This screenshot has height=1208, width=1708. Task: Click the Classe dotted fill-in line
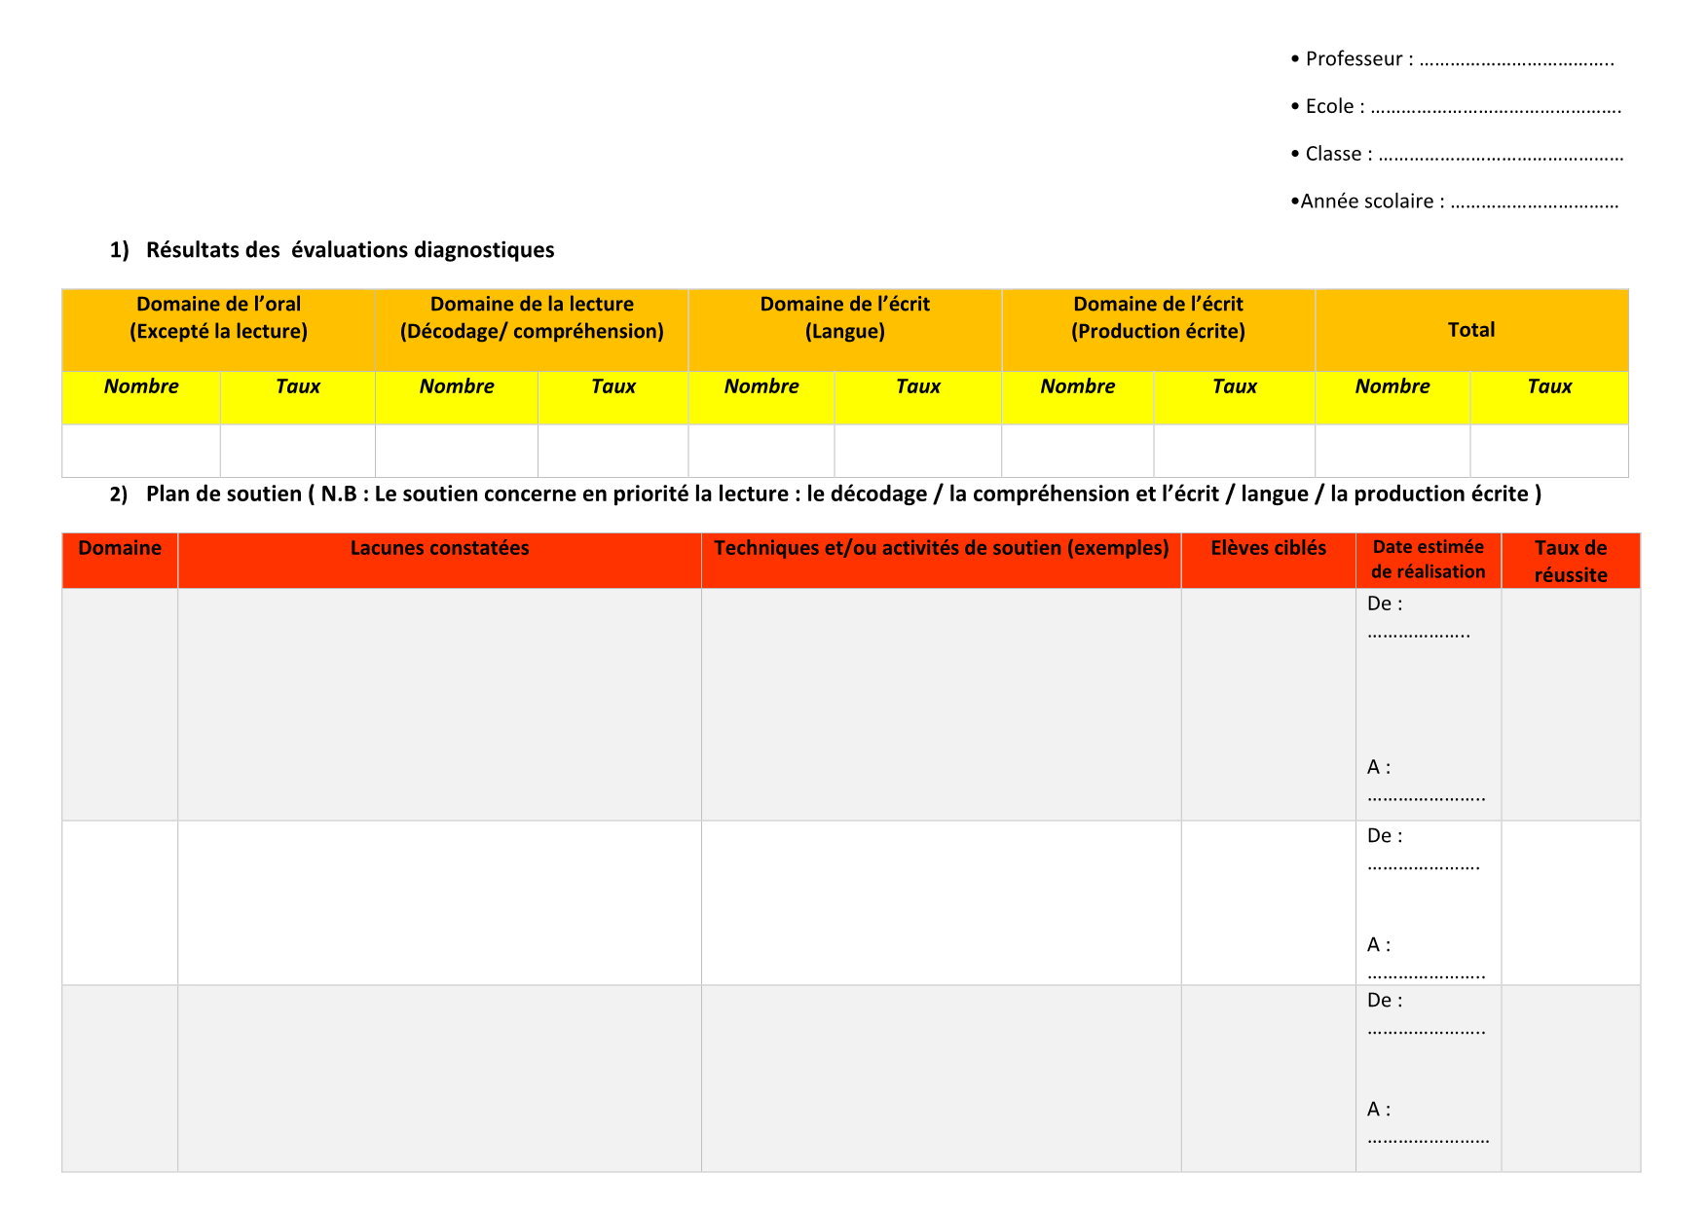(x=1501, y=159)
